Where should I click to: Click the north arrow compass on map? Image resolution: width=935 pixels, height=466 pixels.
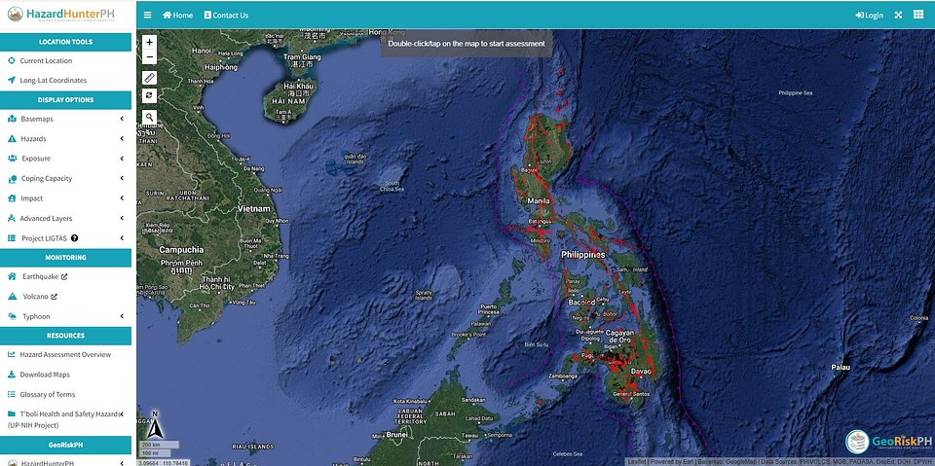click(x=155, y=425)
